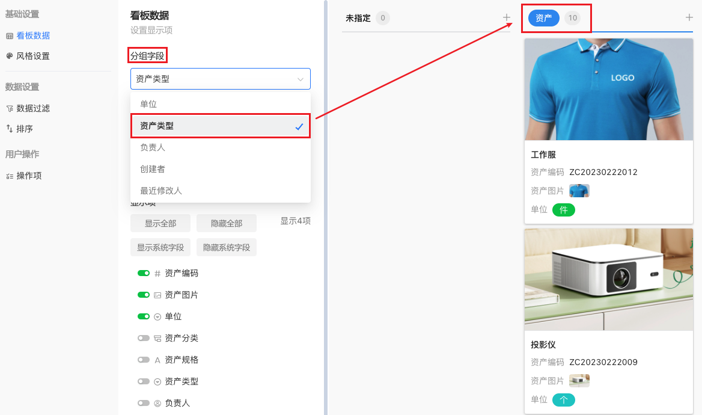Collapse the 分组字段 dropdown via chevron arrow

(x=301, y=79)
